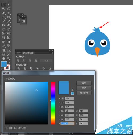This screenshot has width=133, height=135.
Task: Enable the 仅限 Web 颜色 checkbox
Action: coord(6,128)
